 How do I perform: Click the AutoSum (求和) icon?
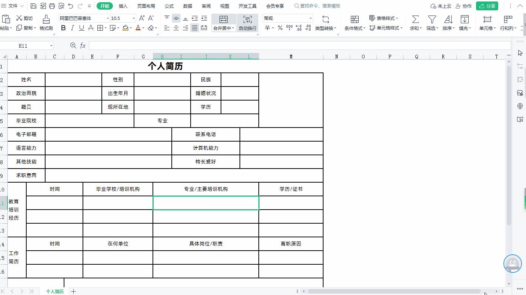tap(415, 22)
